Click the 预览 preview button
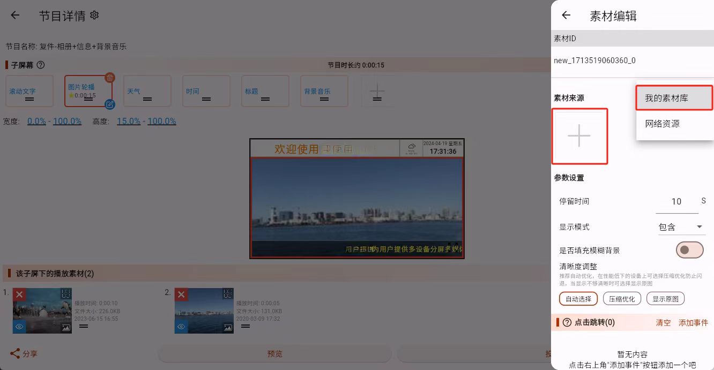714x370 pixels. 274,353
